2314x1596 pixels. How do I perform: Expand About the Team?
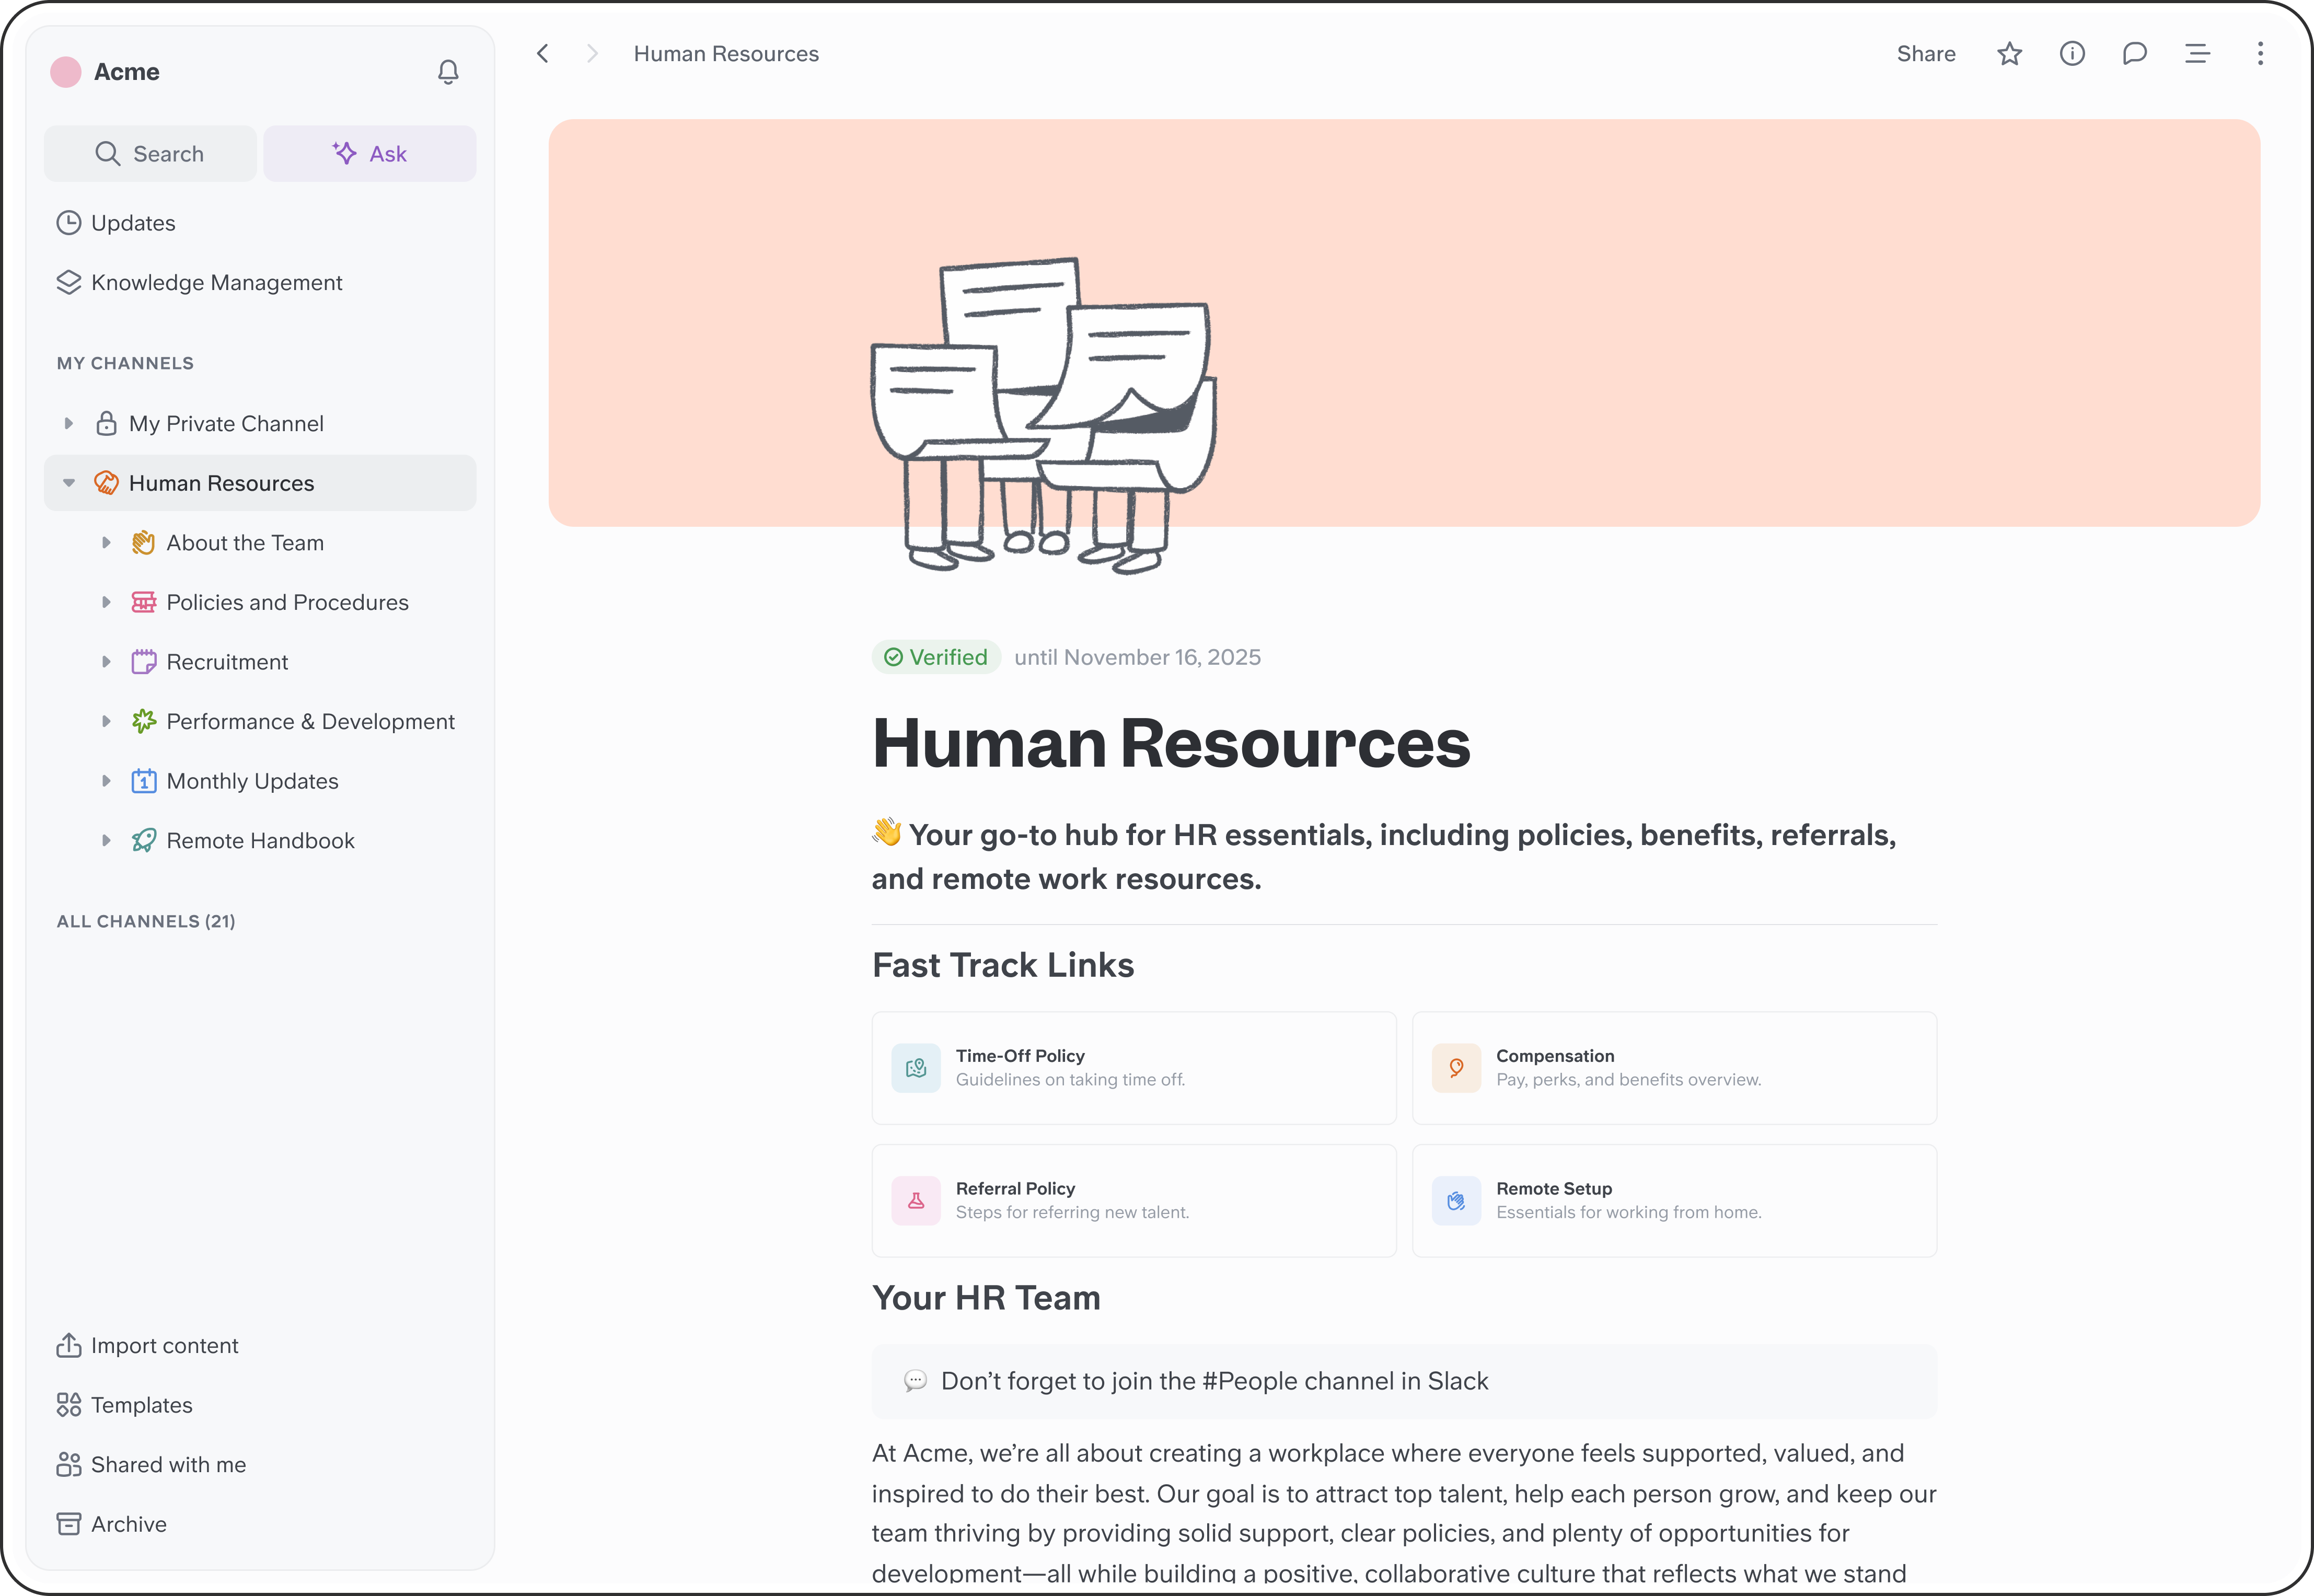(106, 543)
